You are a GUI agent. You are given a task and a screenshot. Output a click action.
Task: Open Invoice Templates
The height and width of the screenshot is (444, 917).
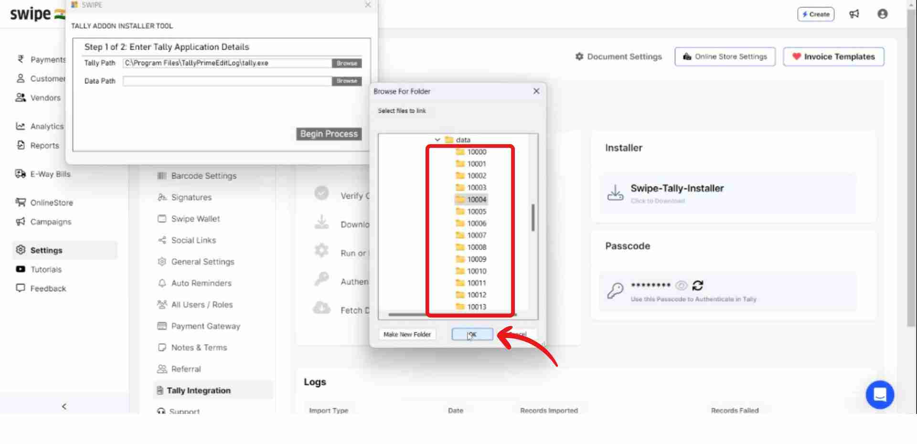[x=833, y=56]
